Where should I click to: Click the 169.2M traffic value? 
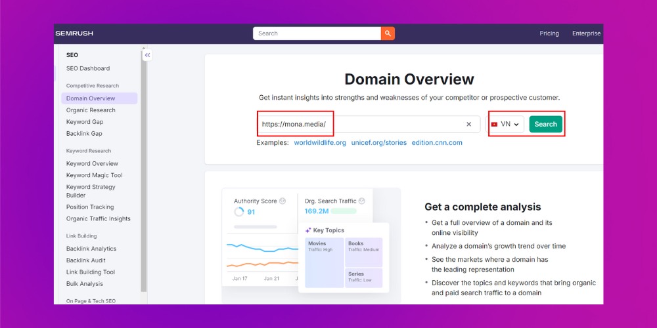(x=317, y=211)
